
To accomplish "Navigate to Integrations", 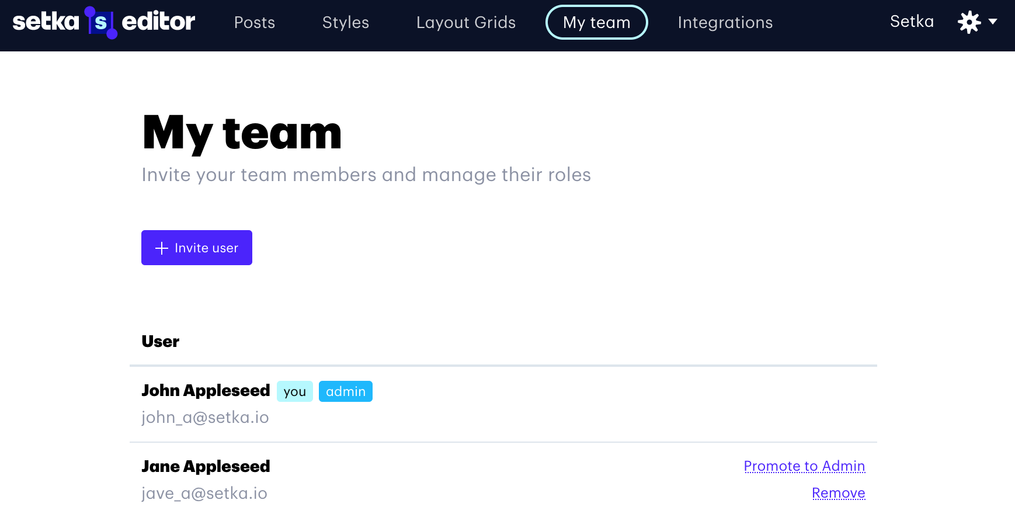I will (725, 23).
